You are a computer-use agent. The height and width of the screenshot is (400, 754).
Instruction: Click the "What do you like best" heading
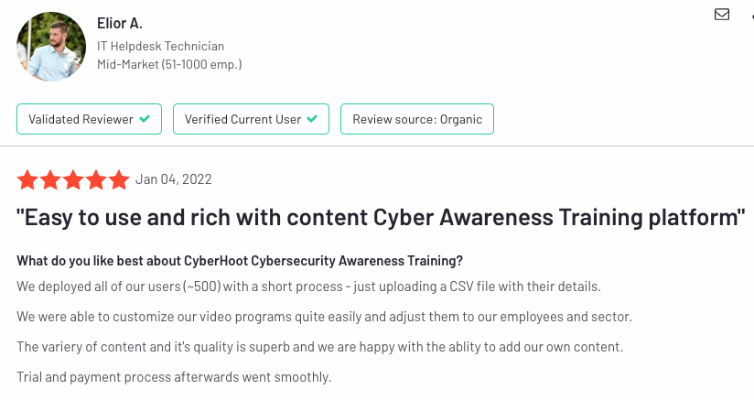point(240,261)
